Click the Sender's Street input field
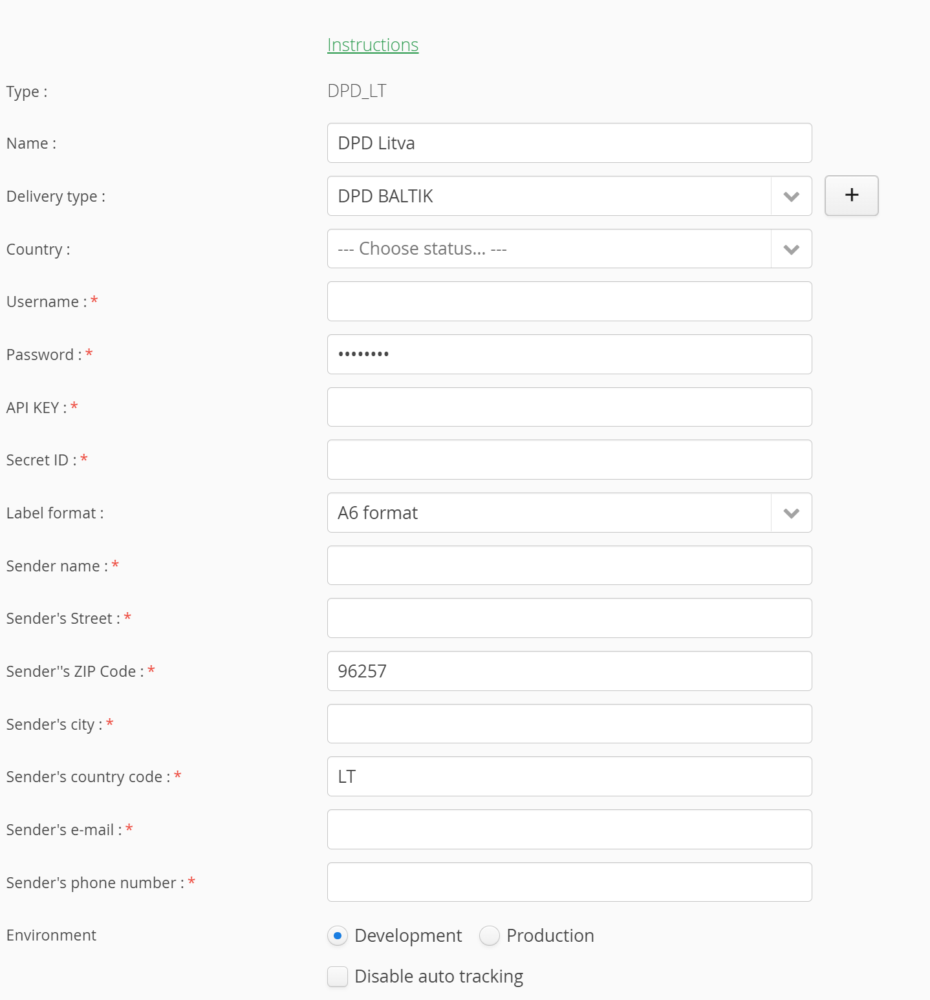Image resolution: width=930 pixels, height=1000 pixels. click(569, 618)
